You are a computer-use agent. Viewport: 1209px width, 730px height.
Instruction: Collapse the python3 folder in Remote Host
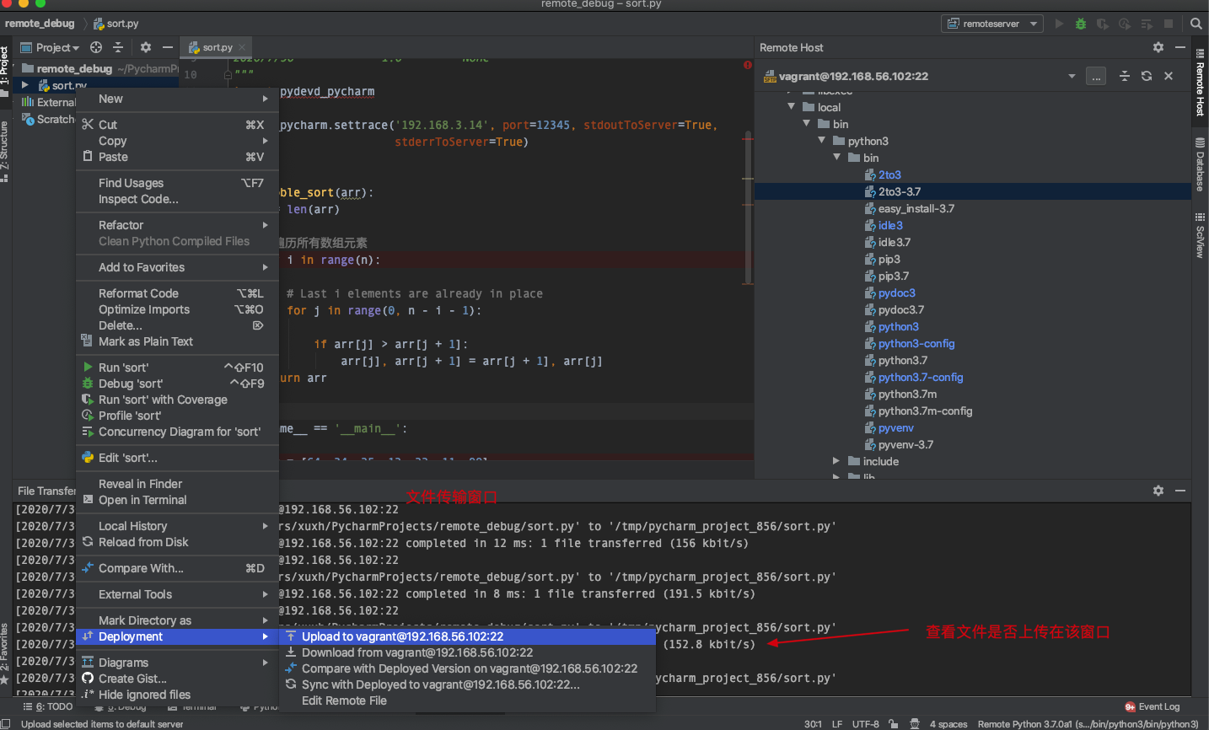click(821, 141)
